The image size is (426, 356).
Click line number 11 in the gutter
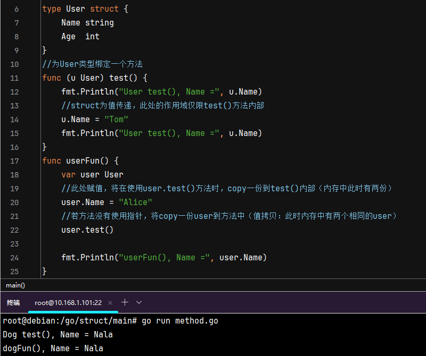pyautogui.click(x=14, y=78)
